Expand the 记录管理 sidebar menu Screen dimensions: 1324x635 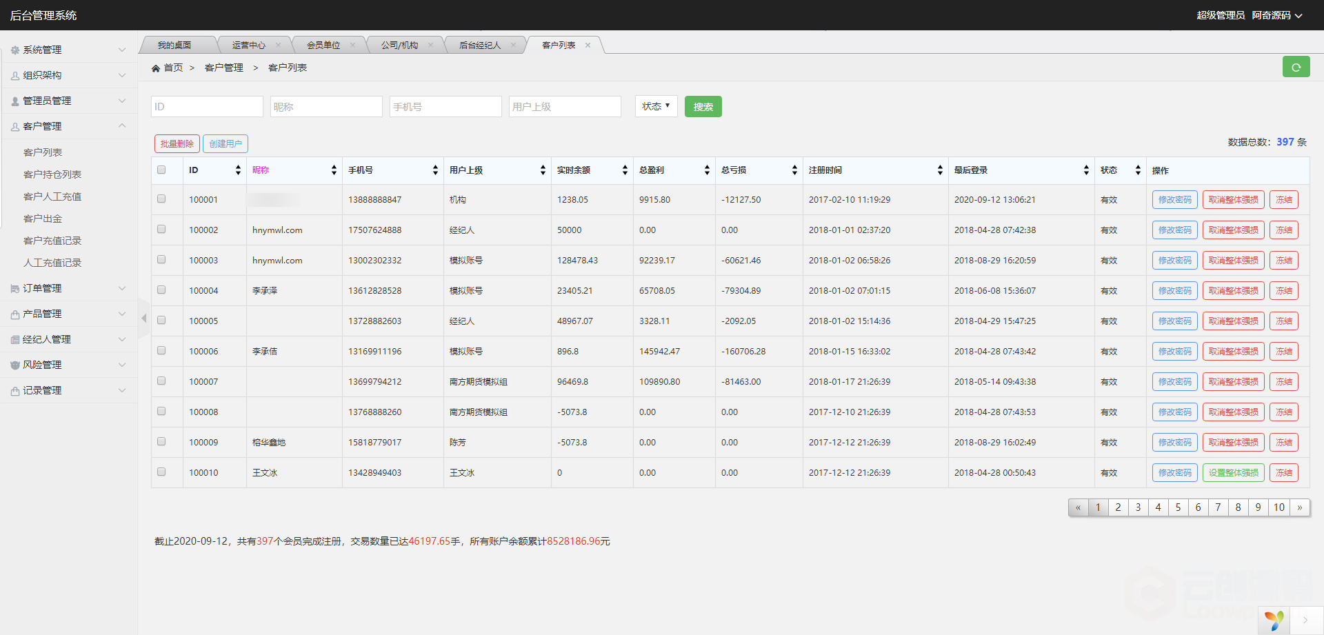point(69,390)
